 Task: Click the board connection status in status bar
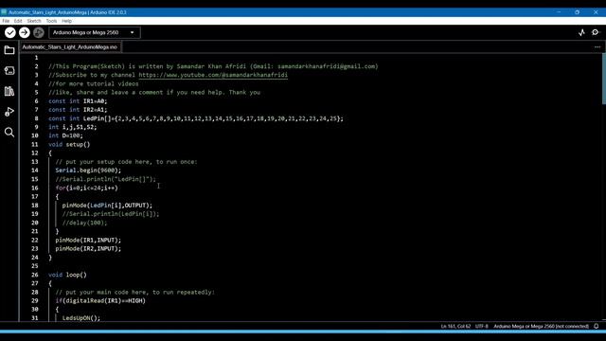pyautogui.click(x=541, y=326)
